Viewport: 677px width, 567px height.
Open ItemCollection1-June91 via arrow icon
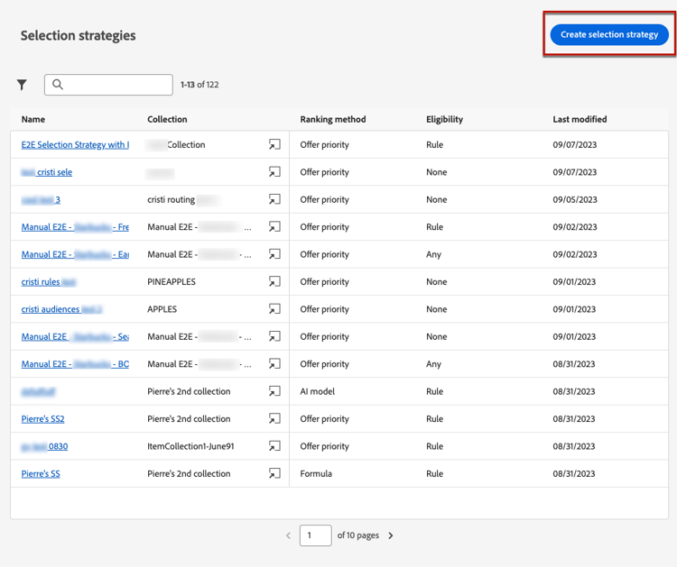click(x=274, y=446)
